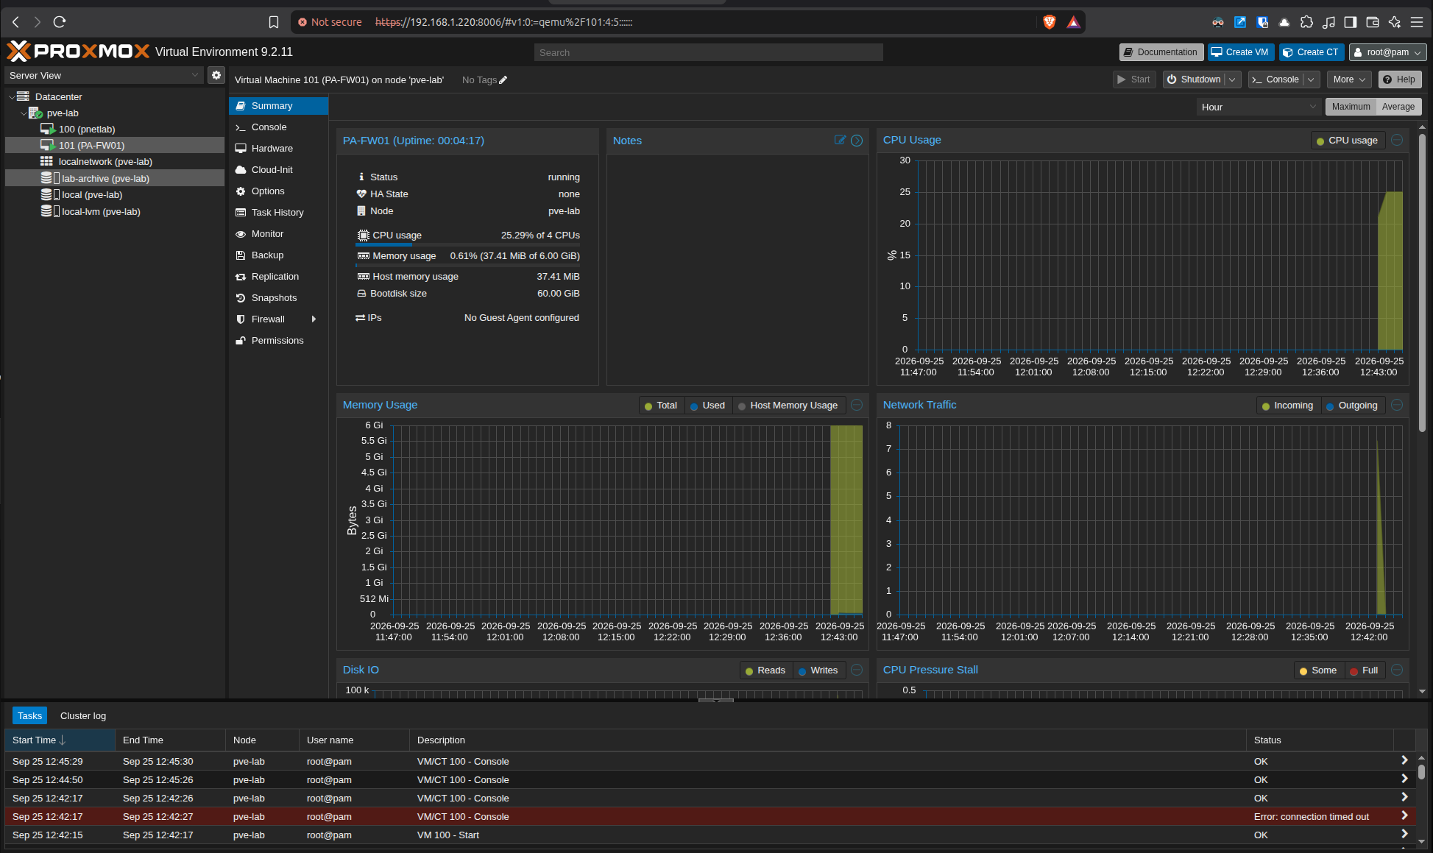The width and height of the screenshot is (1433, 853).
Task: Open the Console options dropdown arrow
Action: pos(1311,79)
